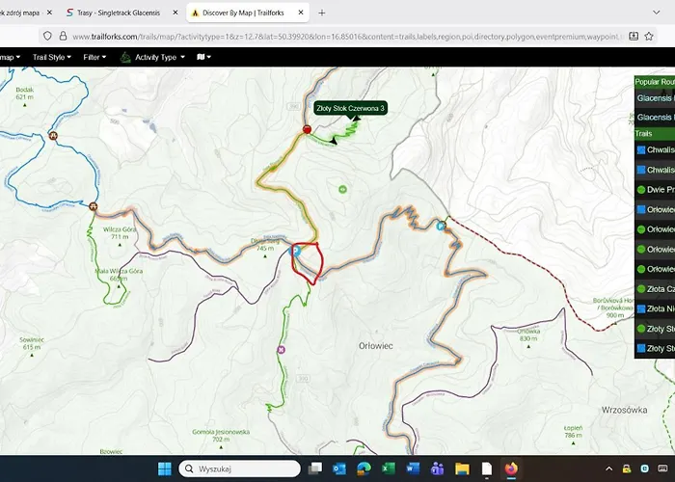The width and height of the screenshot is (675, 482).
Task: Click the blue parking marker inside the red circle
Action: click(x=296, y=251)
